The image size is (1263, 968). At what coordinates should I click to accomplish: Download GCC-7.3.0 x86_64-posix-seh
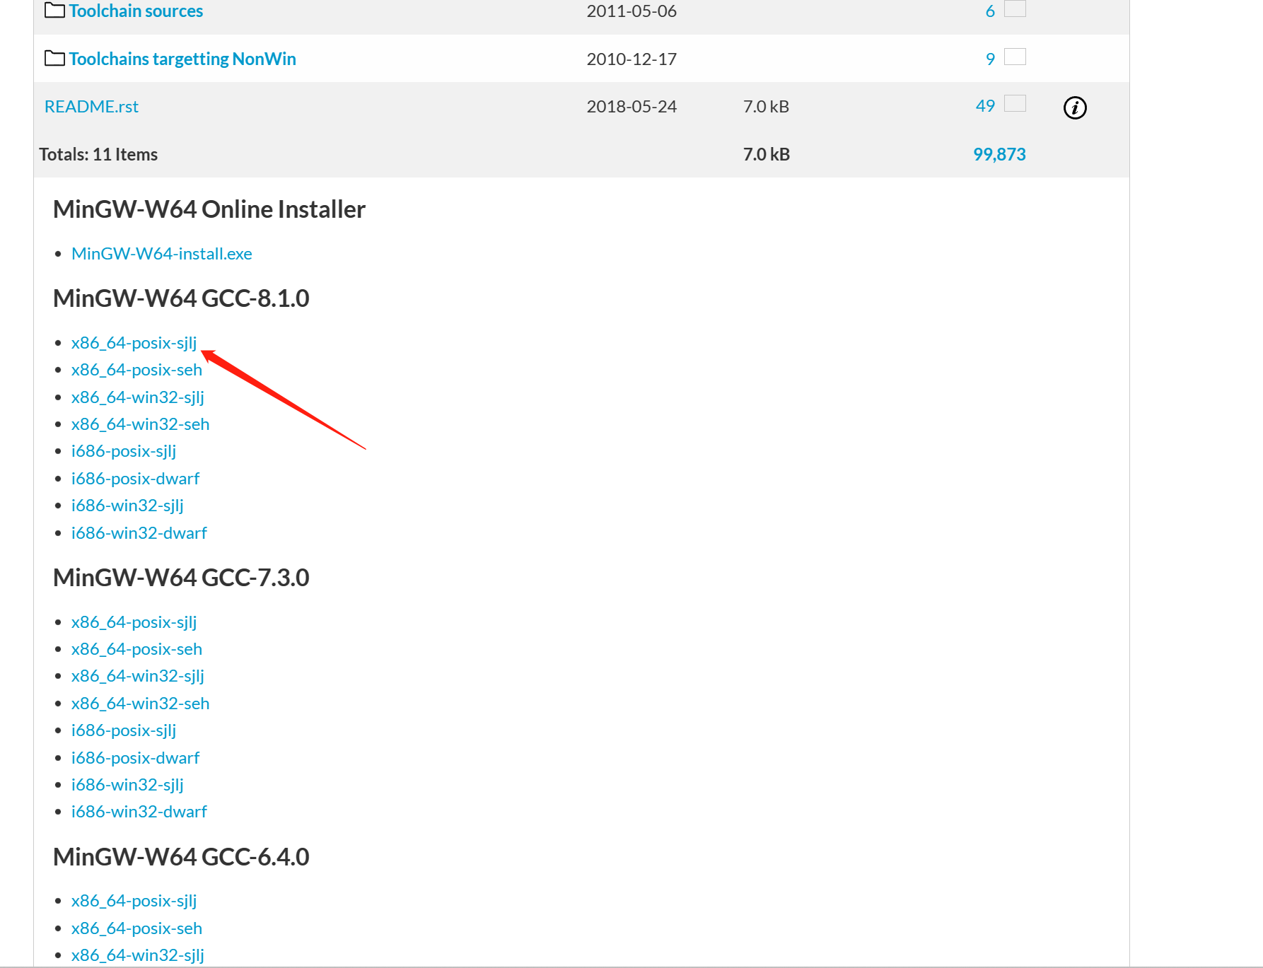[136, 649]
